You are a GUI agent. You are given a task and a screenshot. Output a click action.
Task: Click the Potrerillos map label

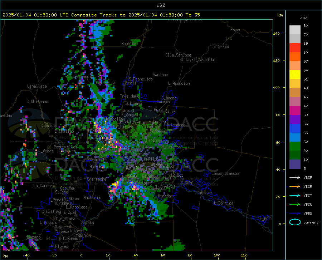pos(65,147)
